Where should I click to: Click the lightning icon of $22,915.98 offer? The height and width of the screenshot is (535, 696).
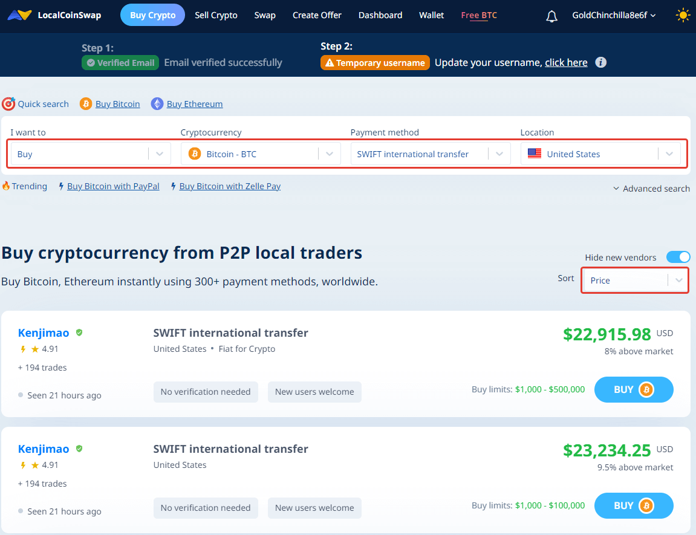tap(23, 349)
